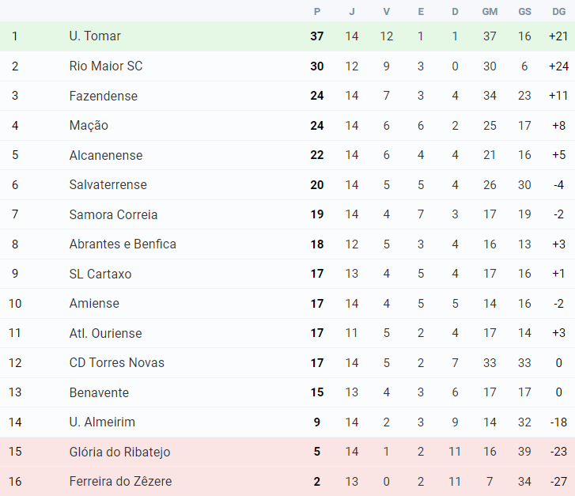Select SL Cartaxo in the table
575x496 pixels.
(x=100, y=274)
